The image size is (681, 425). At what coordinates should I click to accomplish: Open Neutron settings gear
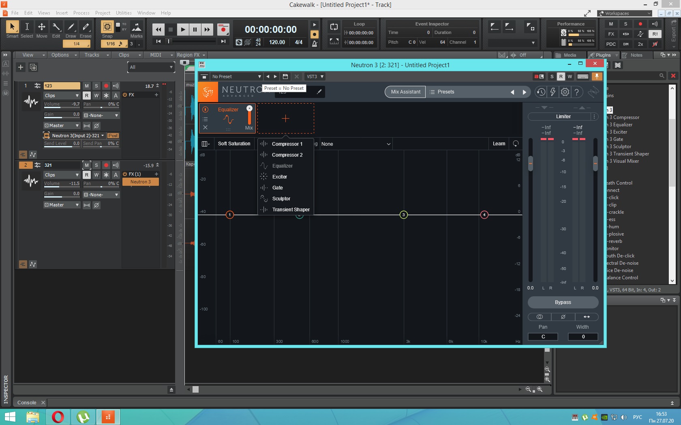[565, 92]
